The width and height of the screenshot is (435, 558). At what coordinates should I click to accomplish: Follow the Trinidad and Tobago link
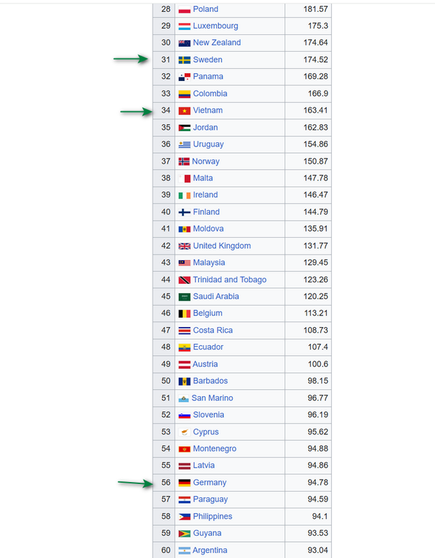coord(230,280)
